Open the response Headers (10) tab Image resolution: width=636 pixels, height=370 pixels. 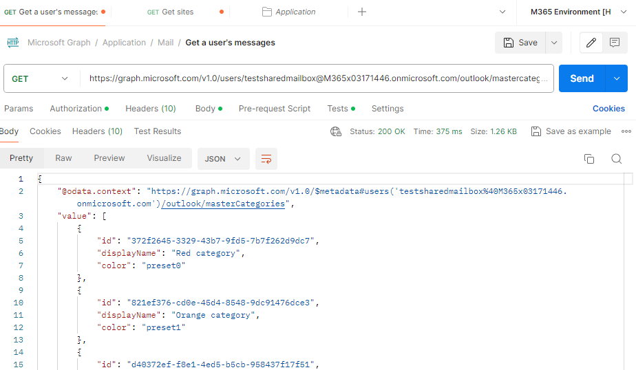click(x=97, y=131)
